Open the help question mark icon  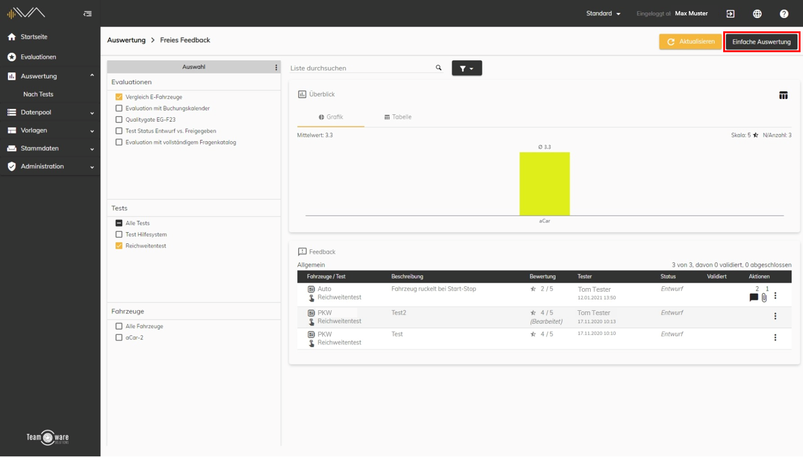[x=784, y=14]
